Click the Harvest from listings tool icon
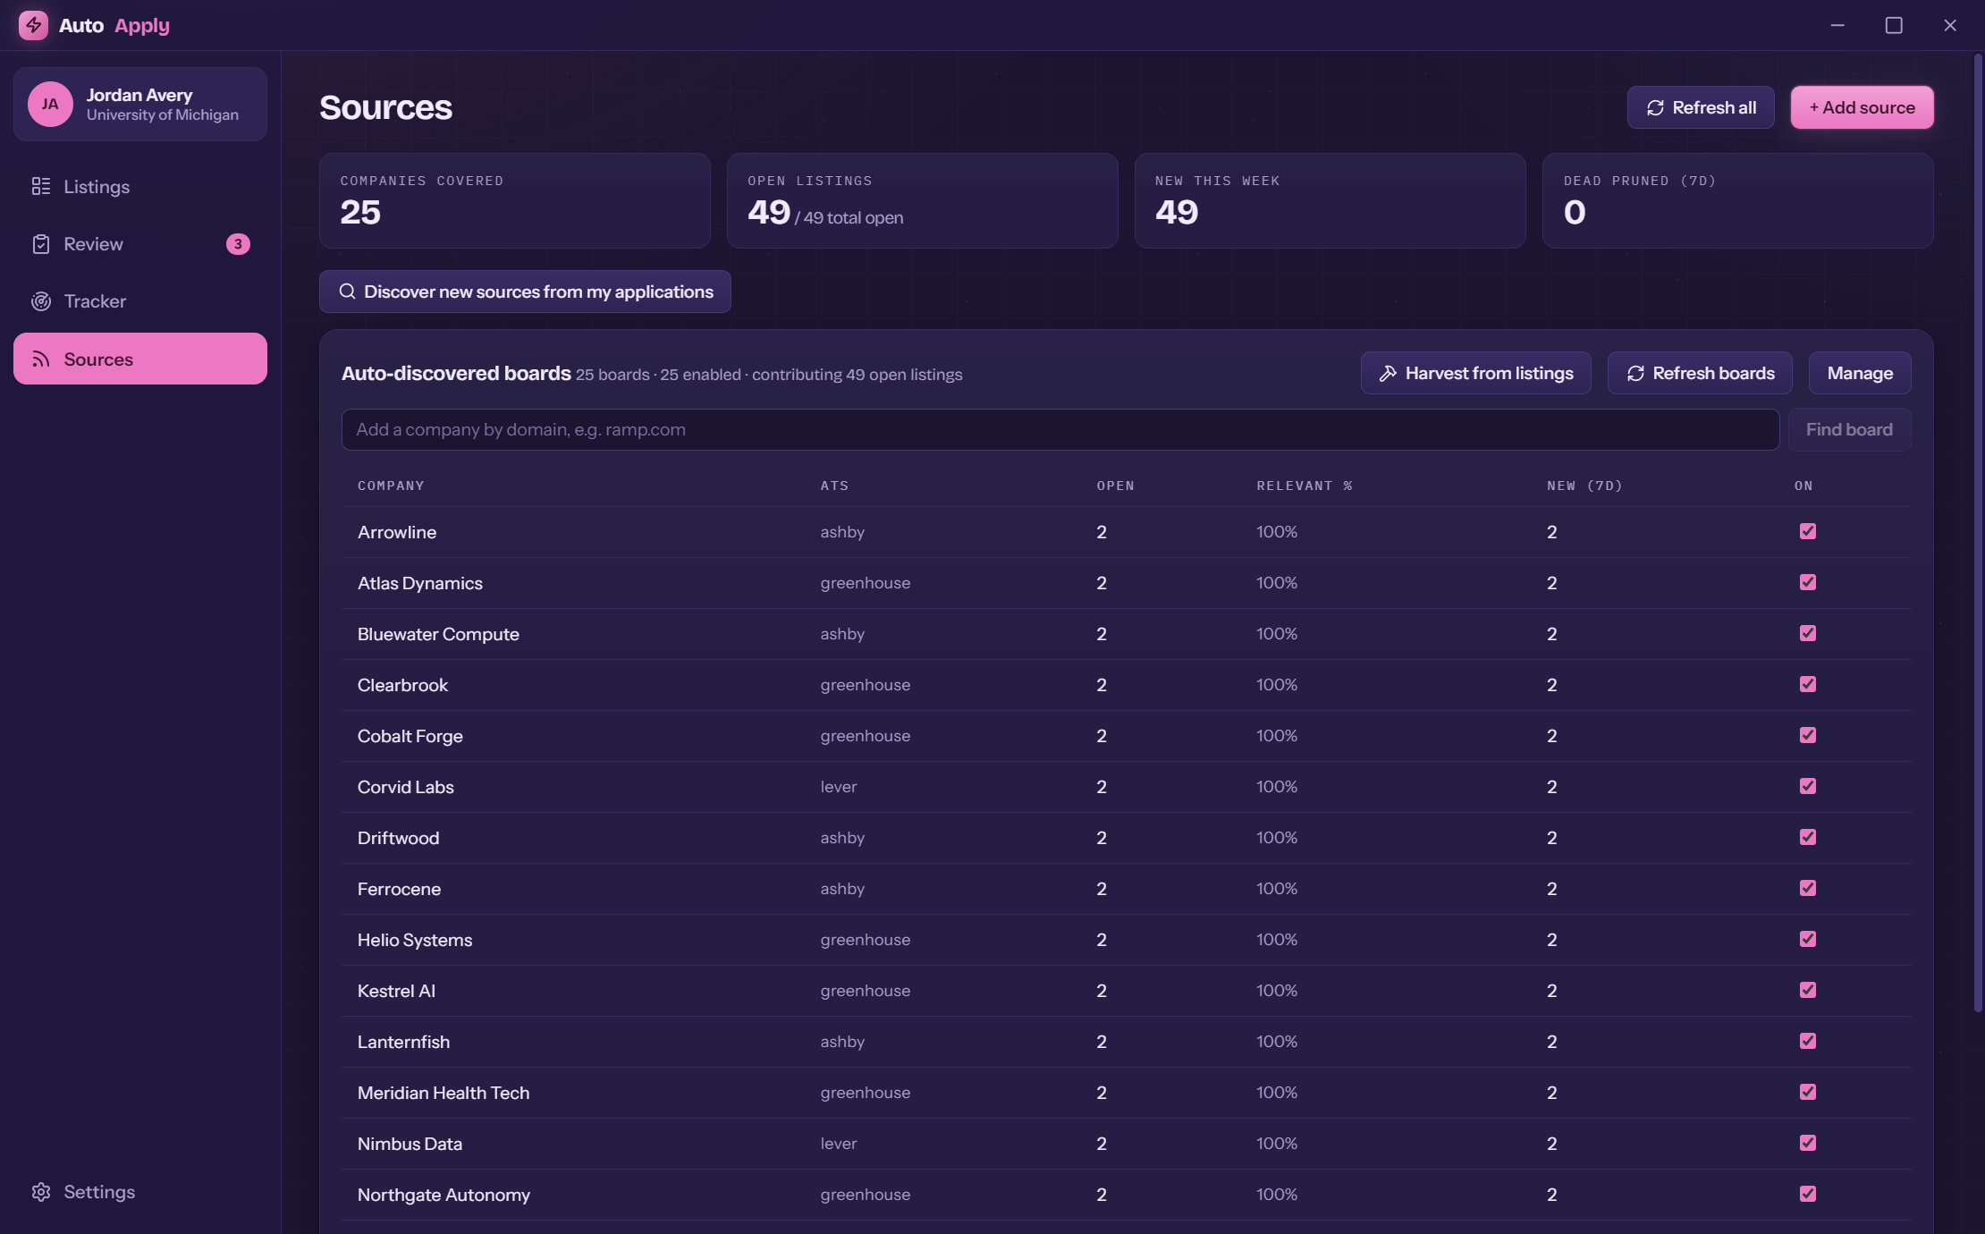The height and width of the screenshot is (1234, 1985). (1388, 373)
